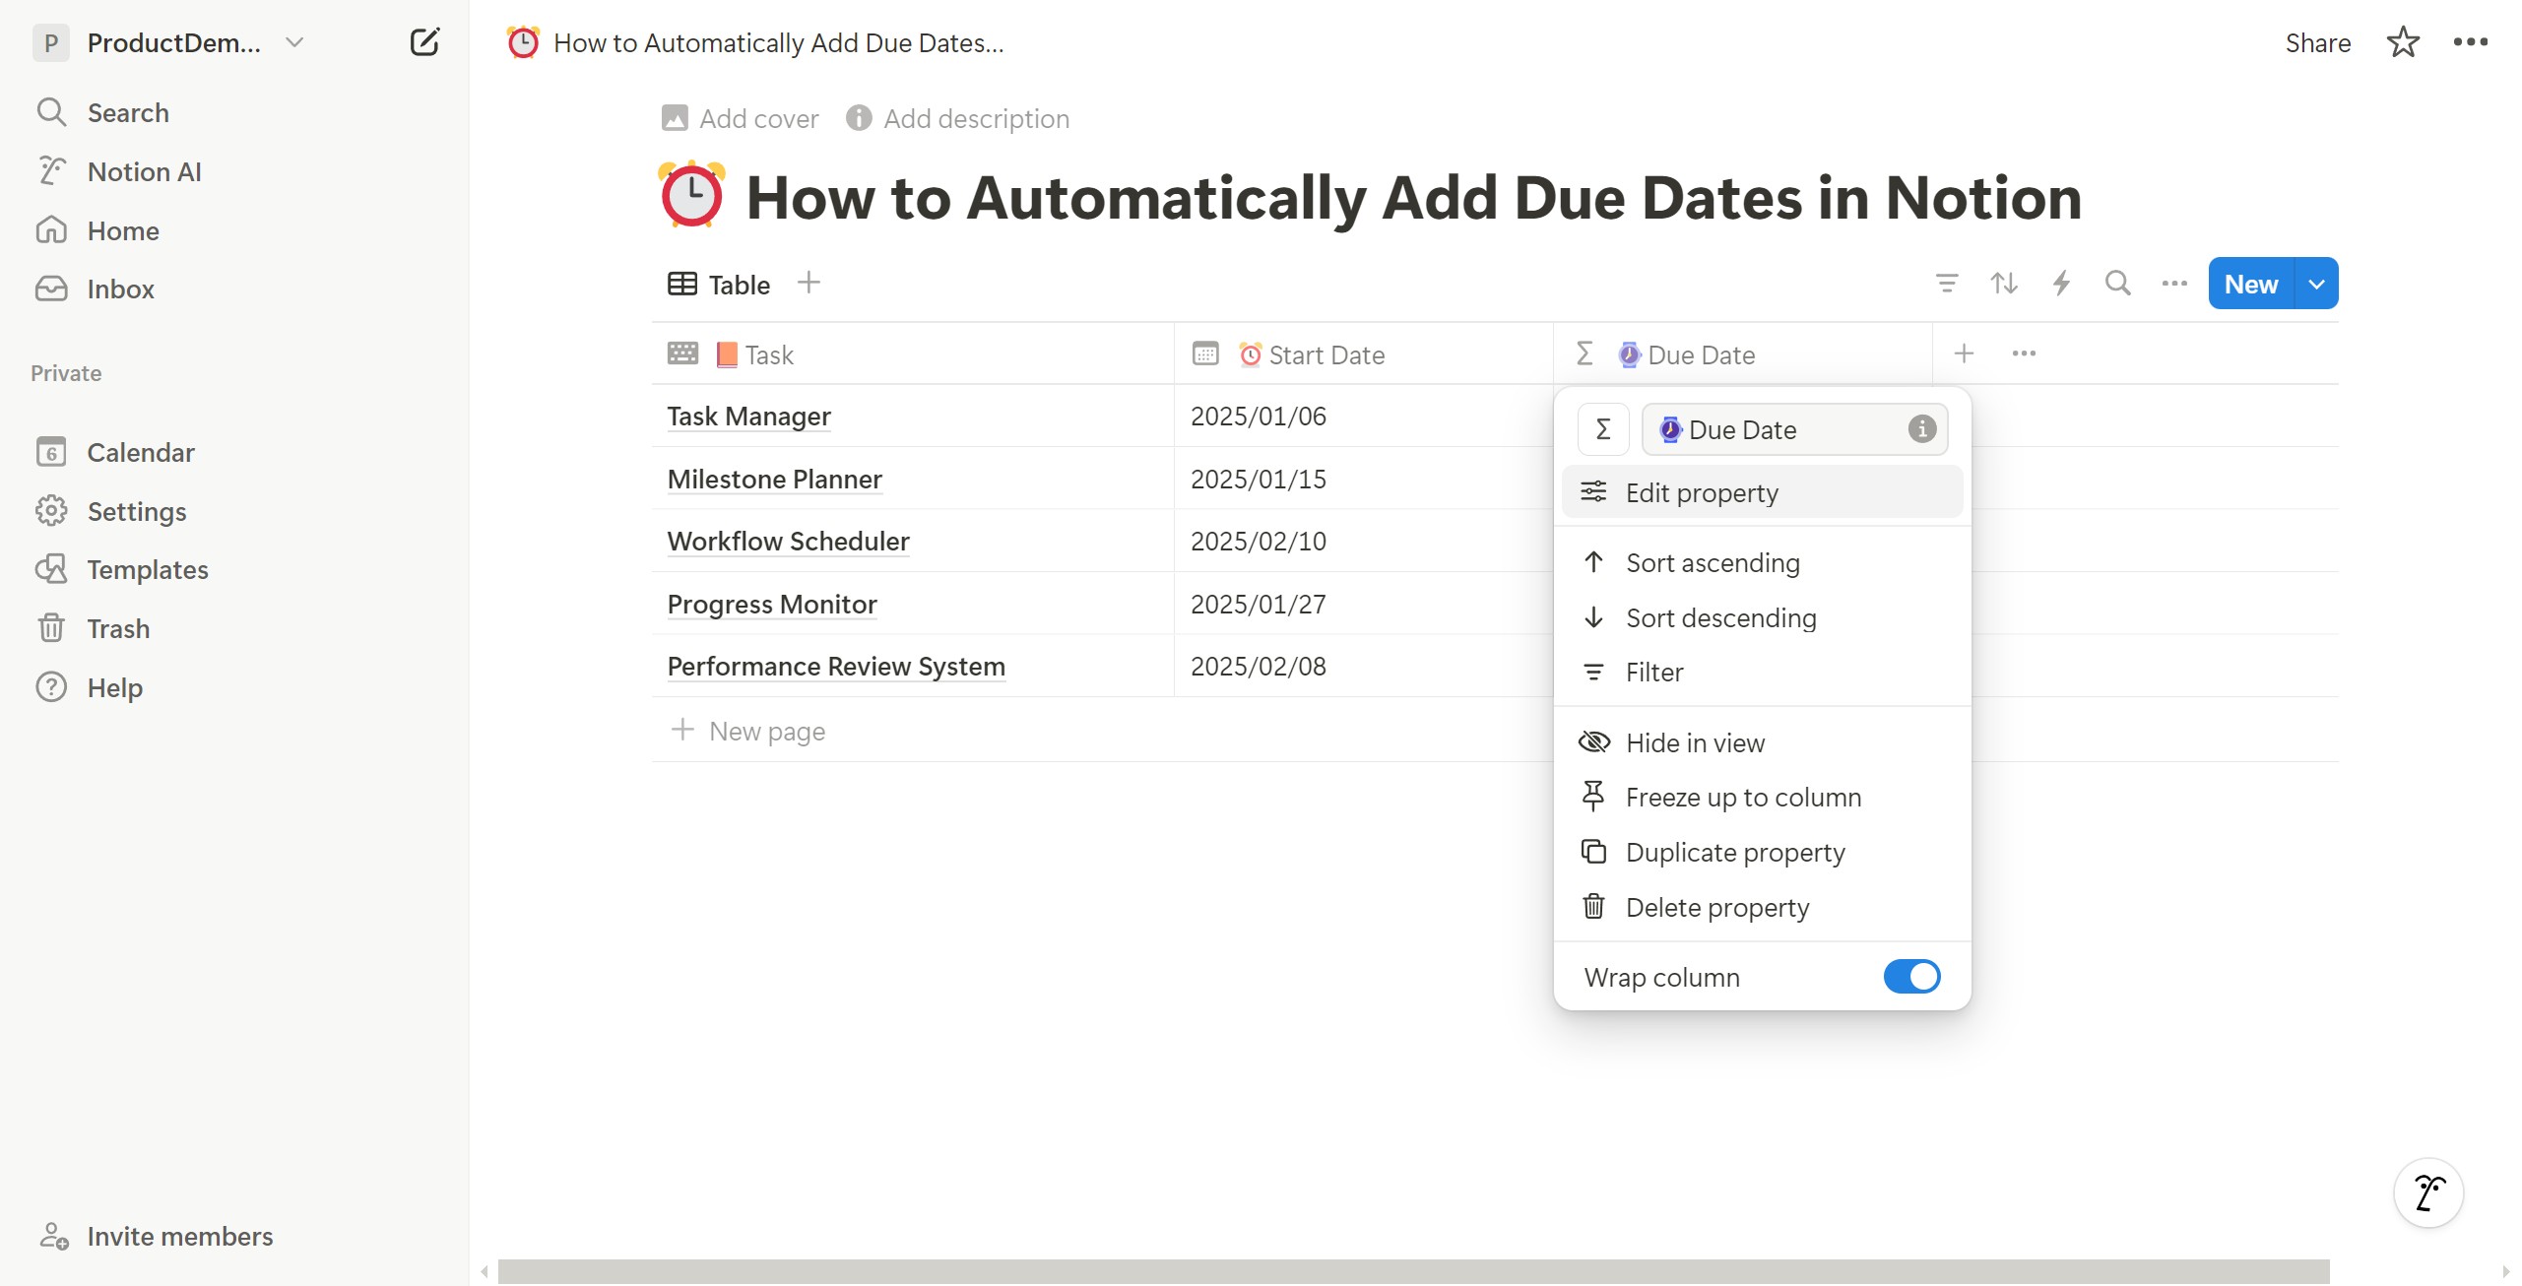This screenshot has height=1286, width=2522.
Task: Open the floating Notion AI assistant button
Action: [x=2428, y=1192]
